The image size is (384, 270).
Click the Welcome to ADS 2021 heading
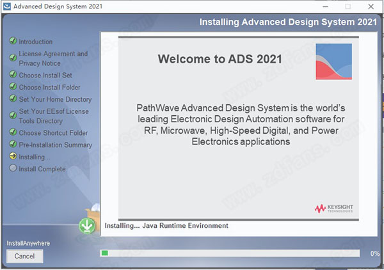pos(220,59)
